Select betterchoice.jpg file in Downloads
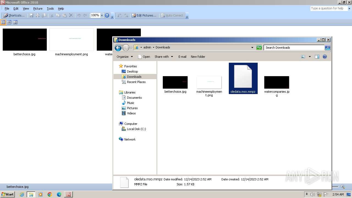 175,85
